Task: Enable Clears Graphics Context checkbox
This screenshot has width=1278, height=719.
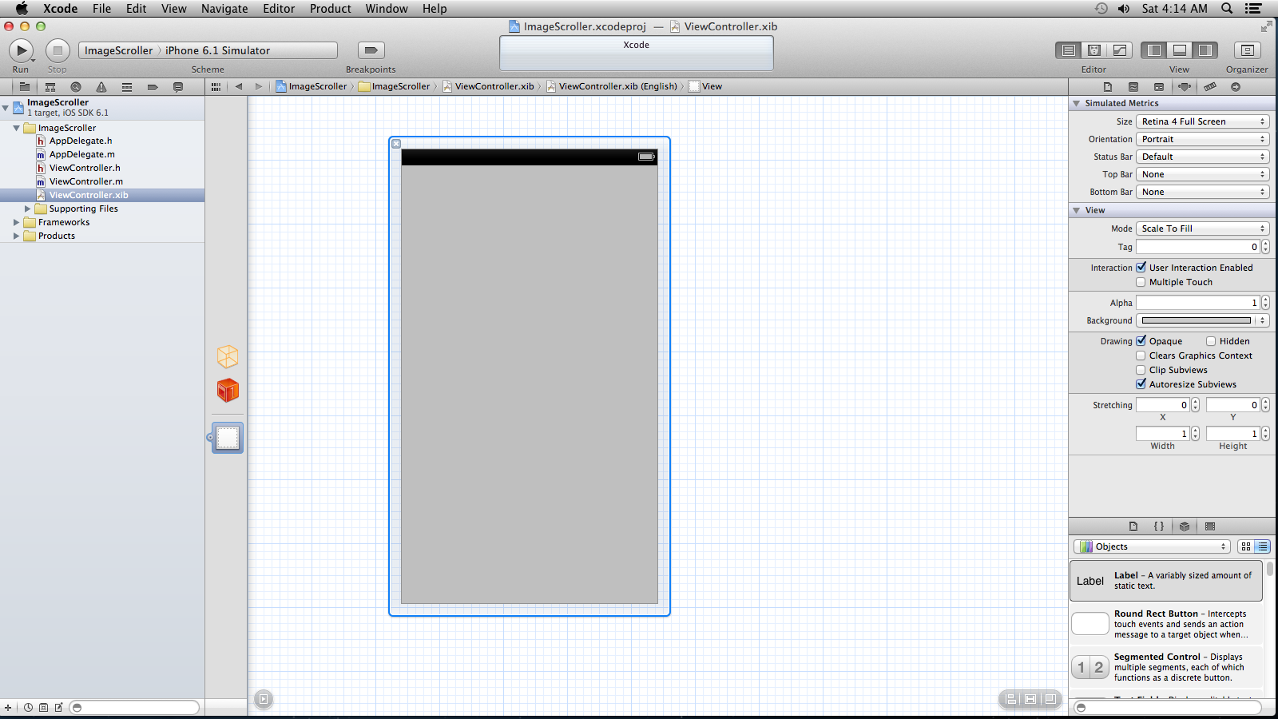Action: (x=1141, y=356)
